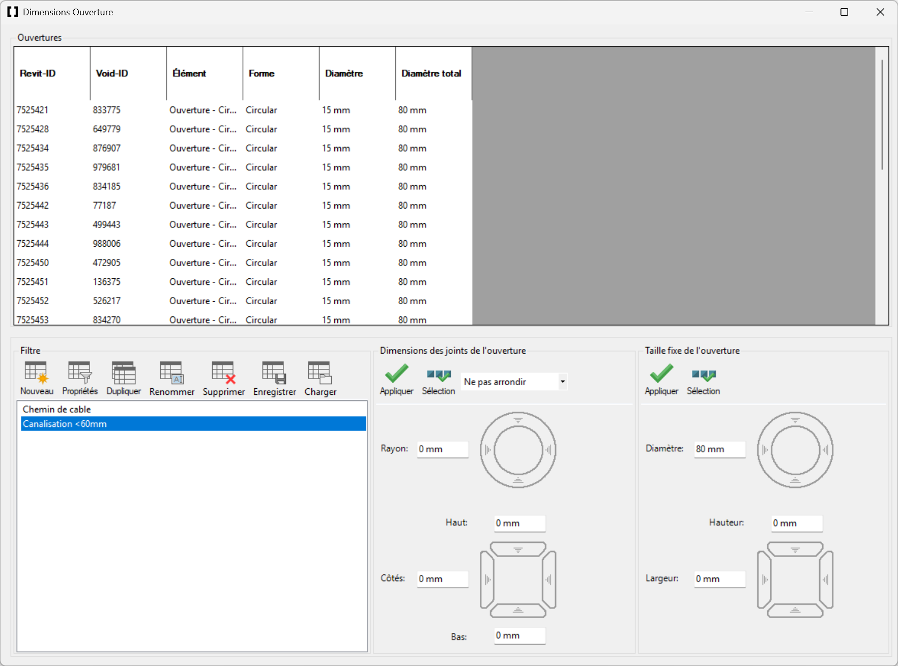Sort by Diamètre column header

[357, 73]
